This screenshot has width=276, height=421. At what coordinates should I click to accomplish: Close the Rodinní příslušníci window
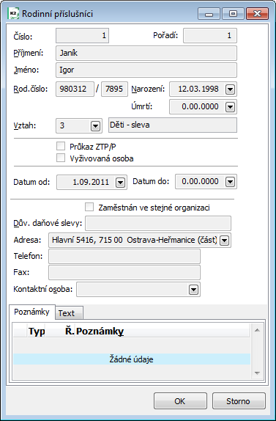[x=258, y=14]
